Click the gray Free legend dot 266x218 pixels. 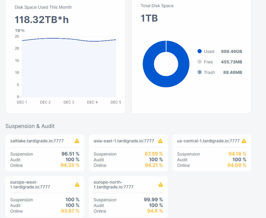(x=200, y=62)
